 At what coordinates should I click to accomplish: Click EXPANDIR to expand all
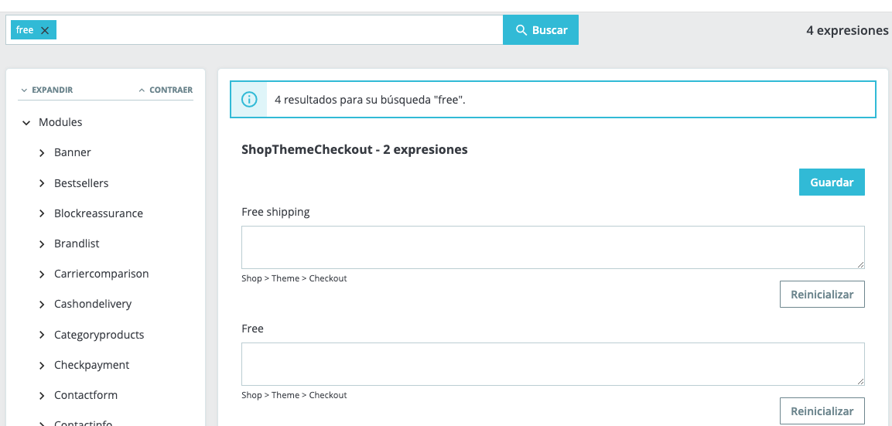pyautogui.click(x=46, y=90)
